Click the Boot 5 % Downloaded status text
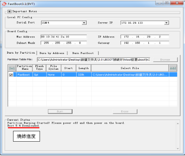 (x=24, y=126)
